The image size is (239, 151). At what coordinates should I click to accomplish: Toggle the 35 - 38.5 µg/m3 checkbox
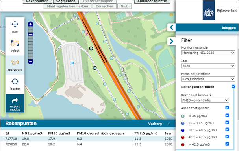227,122
